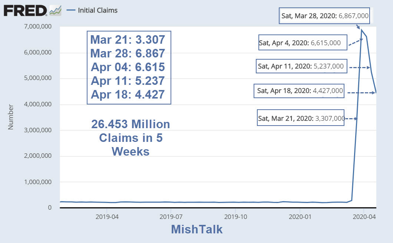Click the Sat, Apr 4, 2020 callout box
The height and width of the screenshot is (243, 393).
click(x=301, y=43)
